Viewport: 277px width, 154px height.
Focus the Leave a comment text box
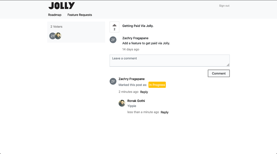click(170, 61)
